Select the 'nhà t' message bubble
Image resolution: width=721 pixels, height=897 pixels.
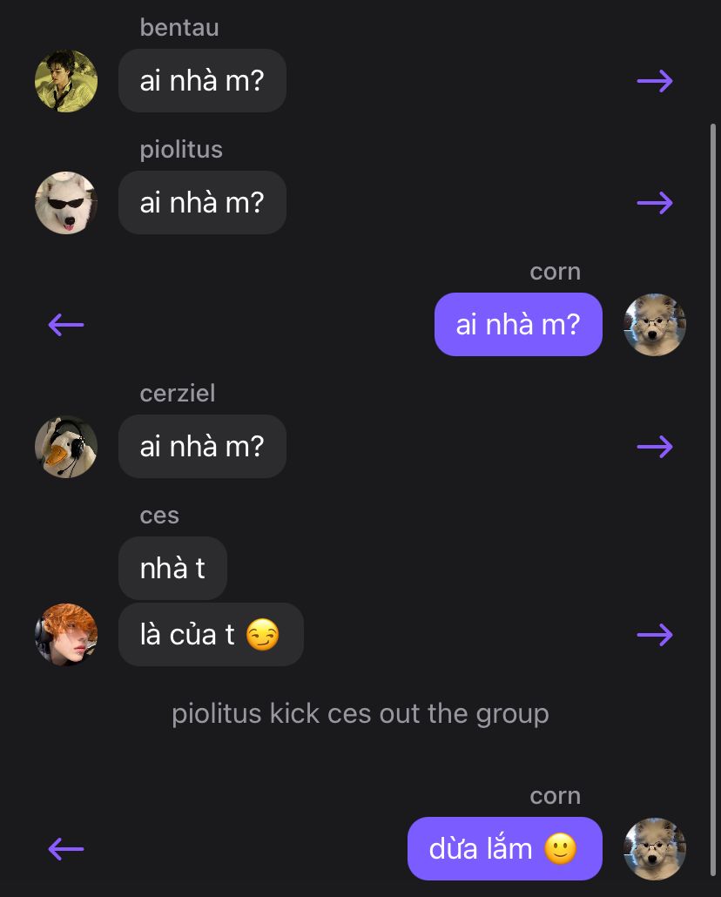tap(172, 569)
